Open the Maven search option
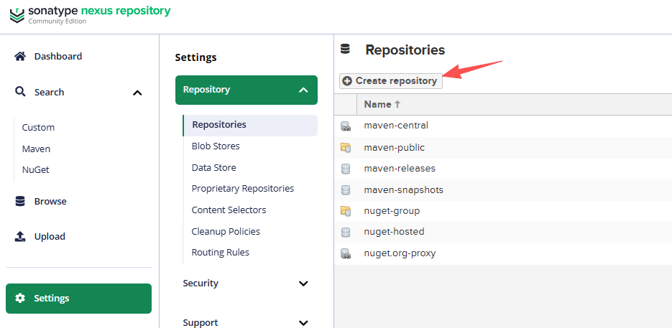Screen dimensions: 672x328 [36, 149]
